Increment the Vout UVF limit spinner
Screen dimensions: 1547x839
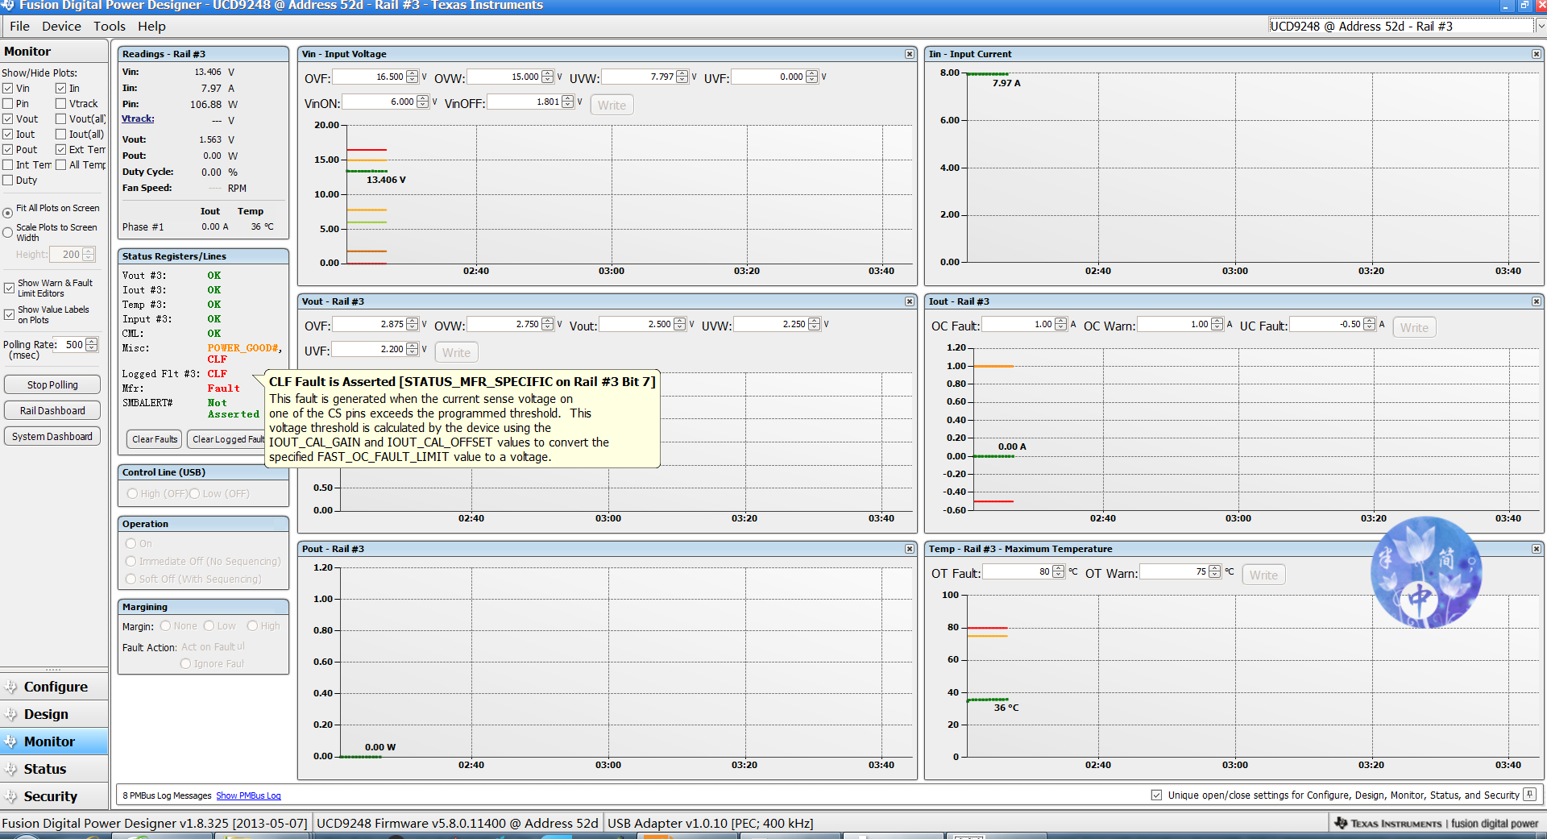click(413, 347)
